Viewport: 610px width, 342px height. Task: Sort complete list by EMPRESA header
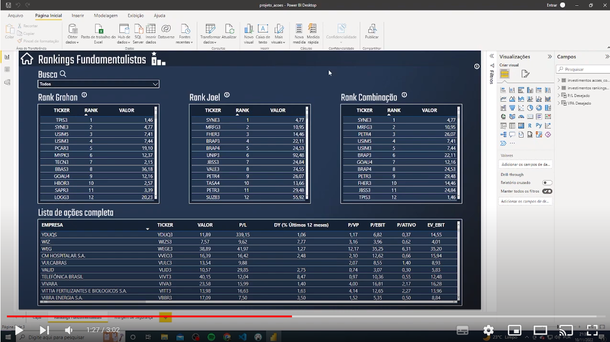pos(52,225)
